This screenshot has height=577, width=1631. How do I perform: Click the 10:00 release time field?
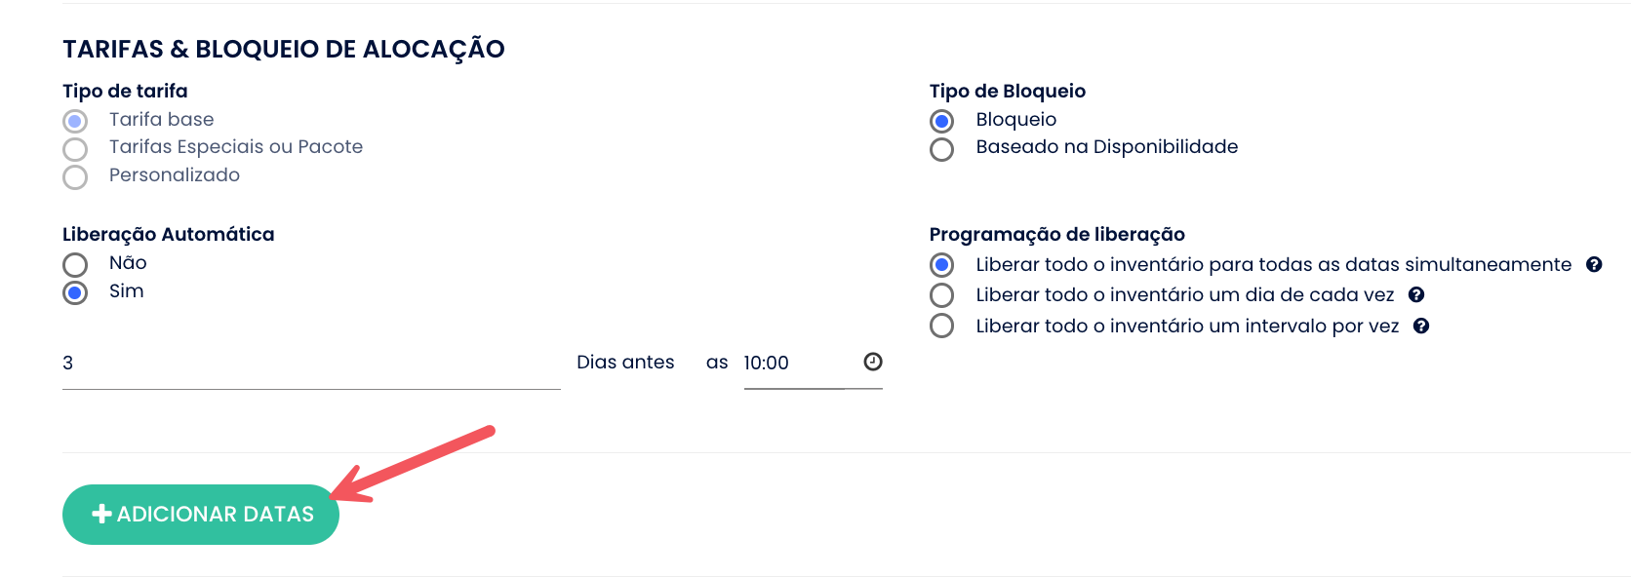[793, 363]
